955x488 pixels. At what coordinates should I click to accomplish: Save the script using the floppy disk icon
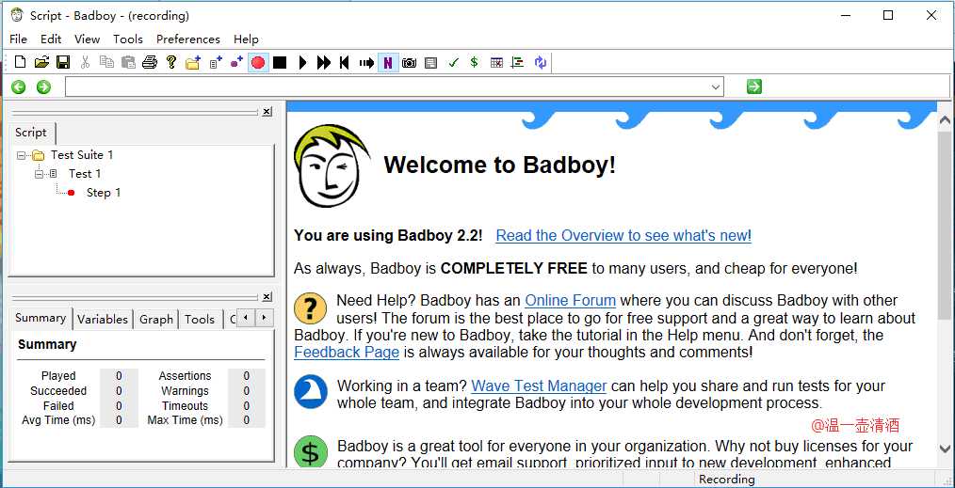pyautogui.click(x=63, y=62)
